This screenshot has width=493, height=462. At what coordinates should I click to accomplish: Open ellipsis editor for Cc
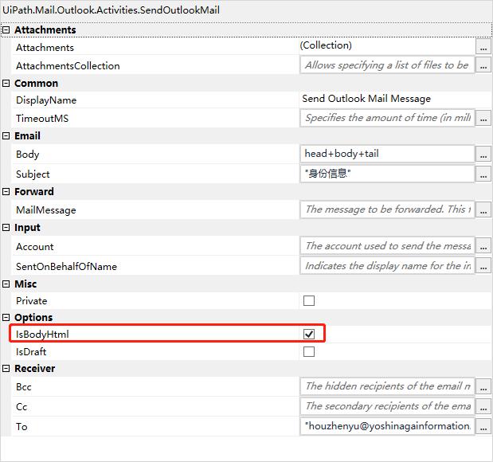tap(483, 406)
